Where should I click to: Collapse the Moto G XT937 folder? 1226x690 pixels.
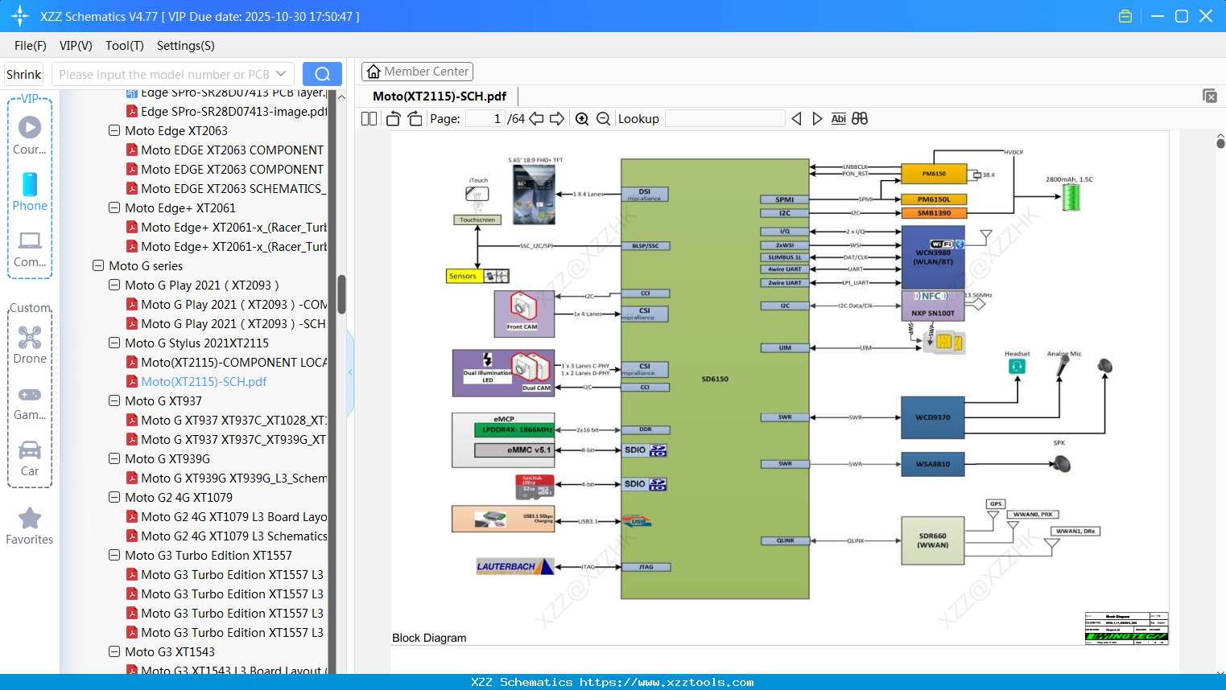(x=114, y=400)
